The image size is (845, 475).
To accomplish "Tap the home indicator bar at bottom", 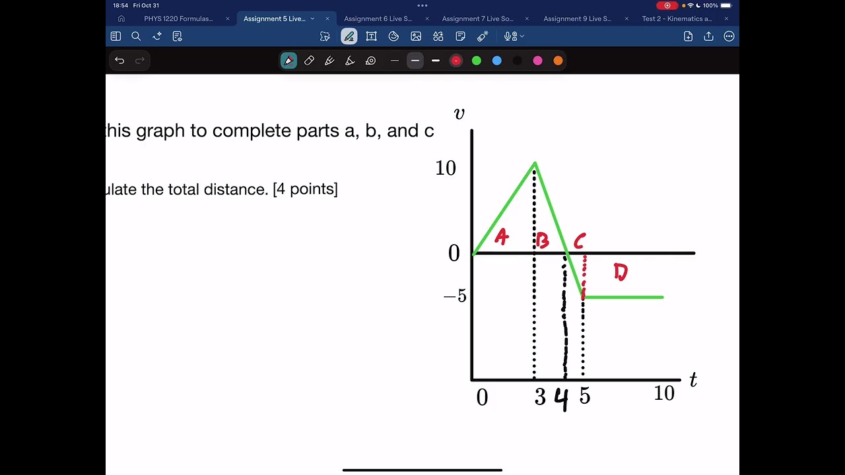I will click(x=422, y=470).
